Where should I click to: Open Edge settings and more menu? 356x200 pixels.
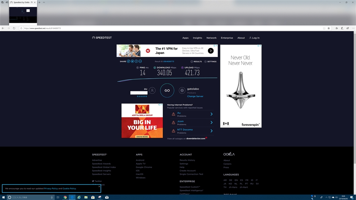pos(353,28)
